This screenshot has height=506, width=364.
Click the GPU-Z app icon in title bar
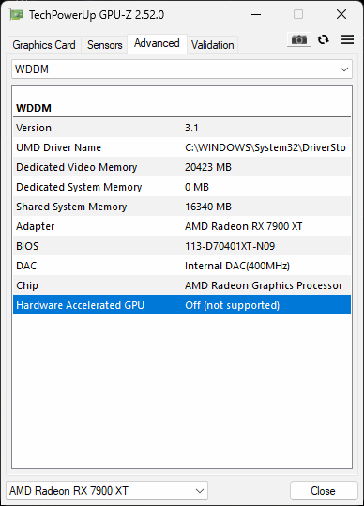(17, 14)
